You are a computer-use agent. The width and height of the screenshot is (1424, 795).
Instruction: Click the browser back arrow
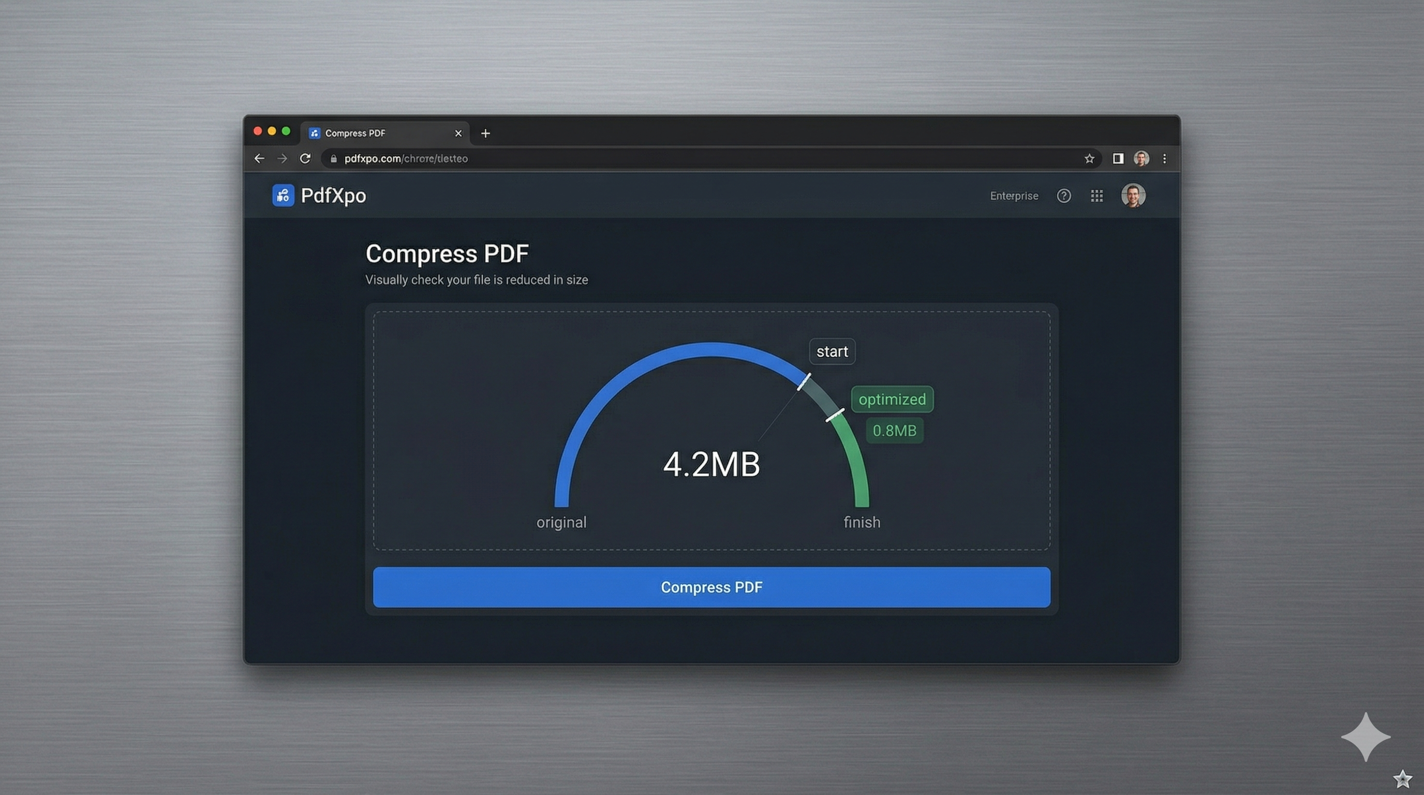[x=259, y=159]
